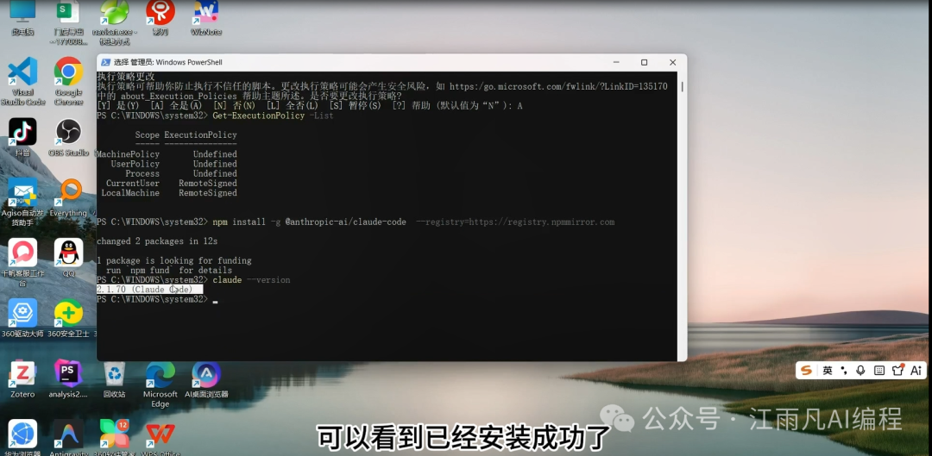Launch WPS Office desktop shortcut
Viewport: 932px width, 456px height.
coord(161,437)
